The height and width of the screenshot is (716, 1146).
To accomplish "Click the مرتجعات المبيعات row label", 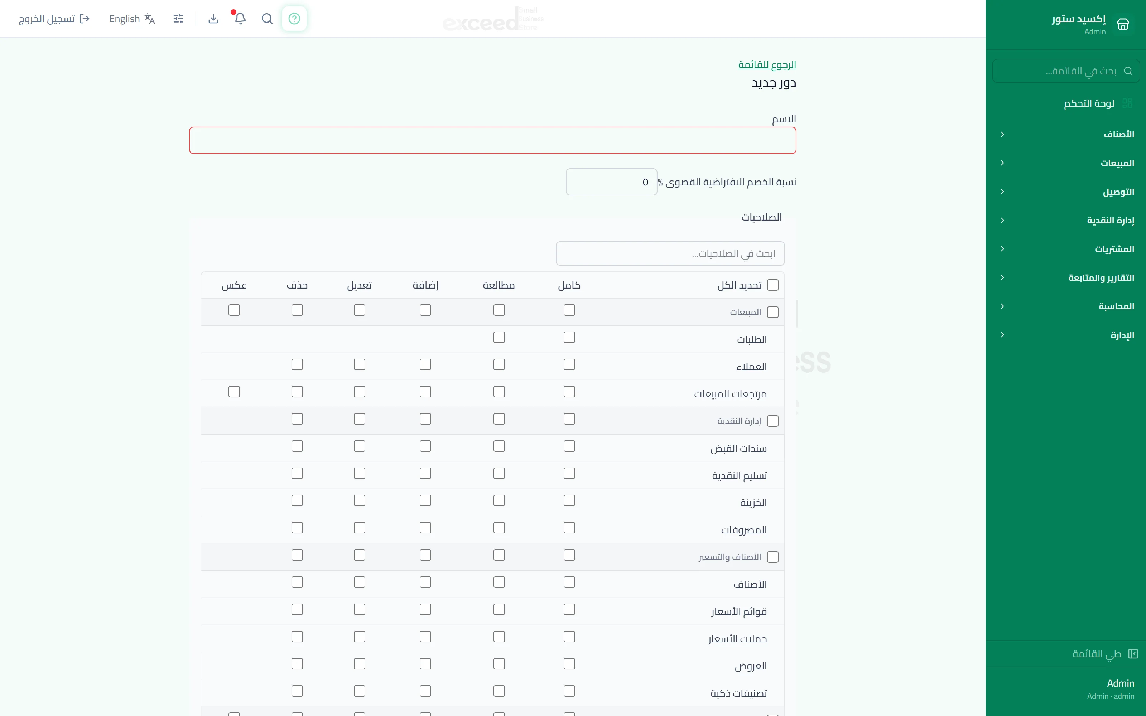I will 730,394.
